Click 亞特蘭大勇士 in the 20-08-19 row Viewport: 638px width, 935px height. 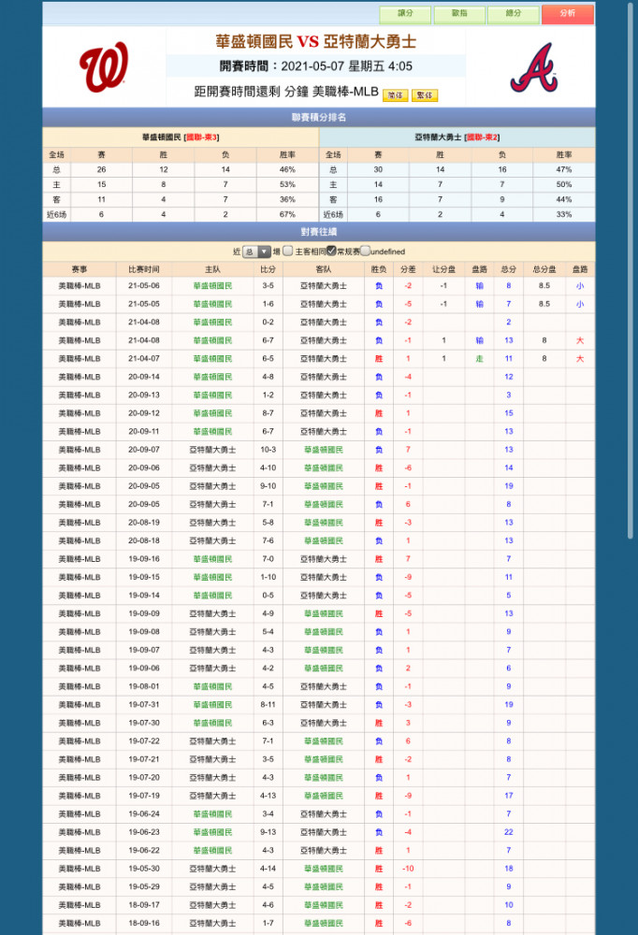pos(212,523)
